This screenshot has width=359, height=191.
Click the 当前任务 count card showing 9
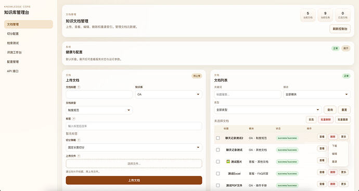[325, 15]
